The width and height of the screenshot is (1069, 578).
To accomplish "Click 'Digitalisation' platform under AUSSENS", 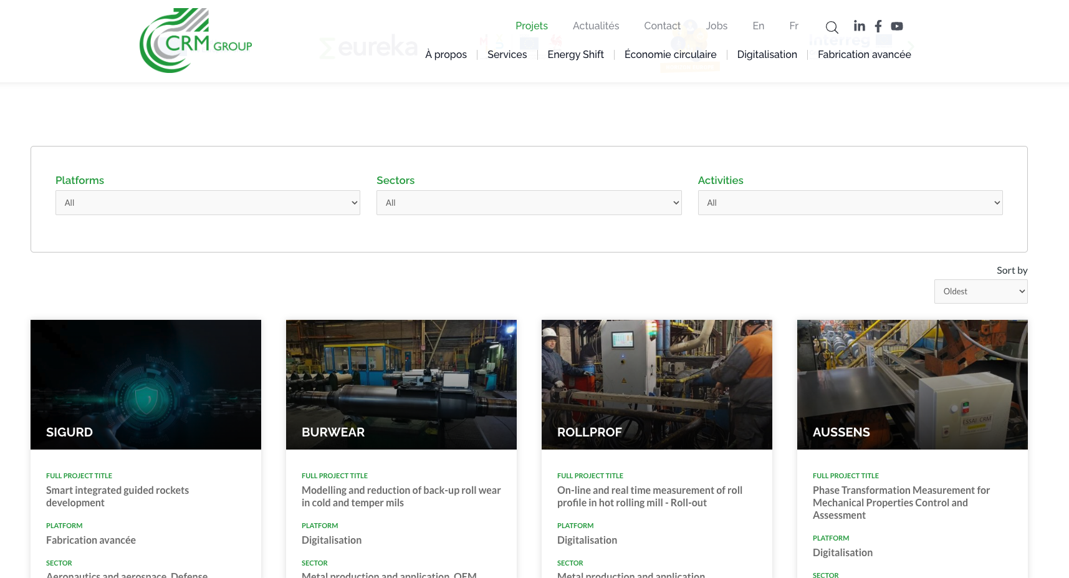I will point(843,552).
